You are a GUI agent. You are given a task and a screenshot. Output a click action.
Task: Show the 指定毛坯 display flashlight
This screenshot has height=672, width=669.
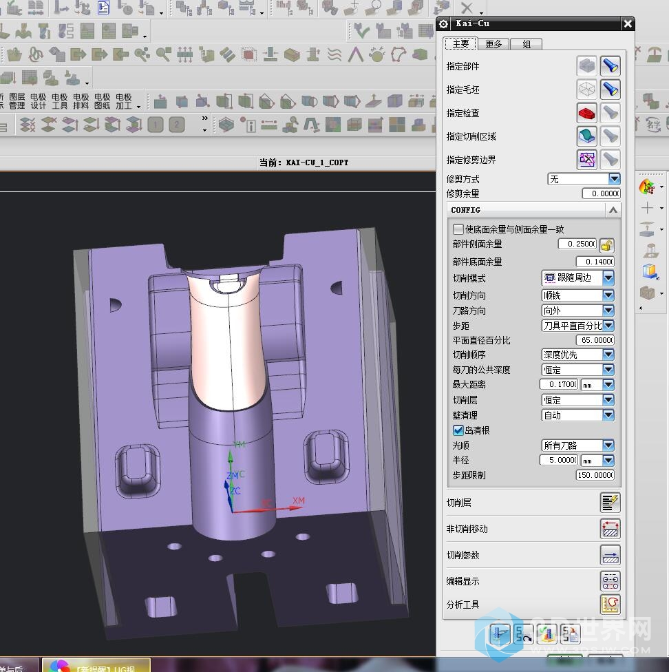[610, 89]
